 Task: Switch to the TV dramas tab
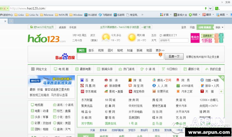click(x=61, y=69)
